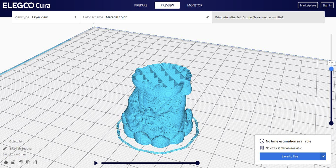Select EN2_The Buddha in object list
The image size is (336, 168).
[x=21, y=148]
